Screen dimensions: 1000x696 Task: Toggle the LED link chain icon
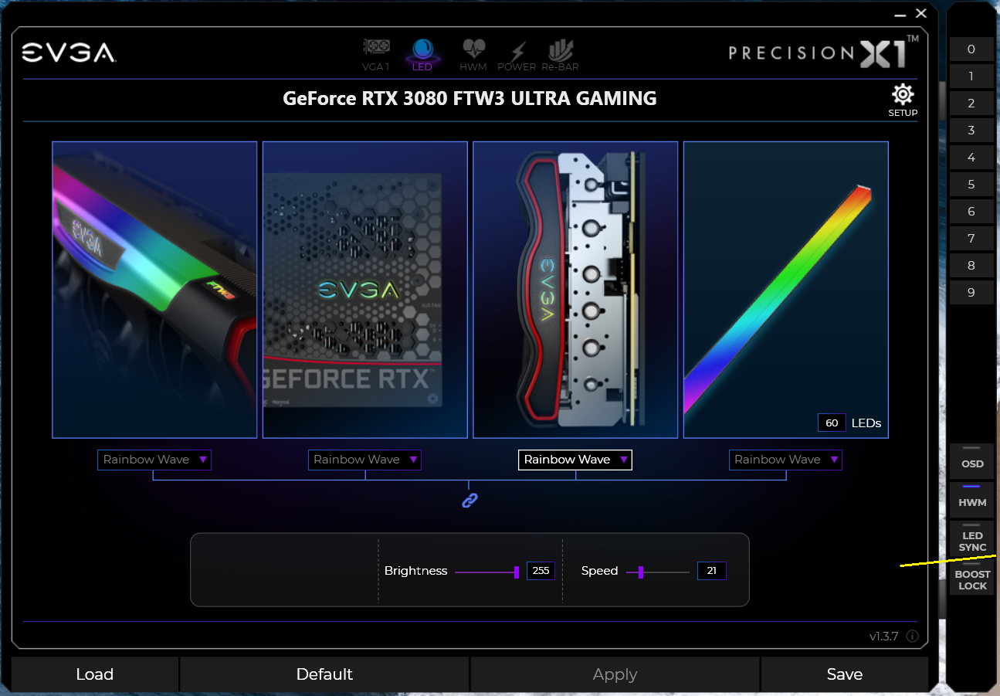pyautogui.click(x=469, y=501)
